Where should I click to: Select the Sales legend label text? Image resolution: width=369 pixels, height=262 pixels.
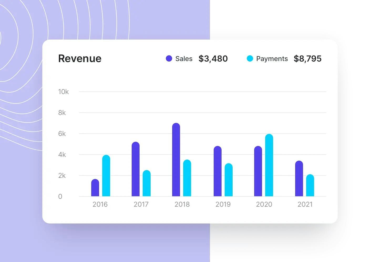(183, 58)
